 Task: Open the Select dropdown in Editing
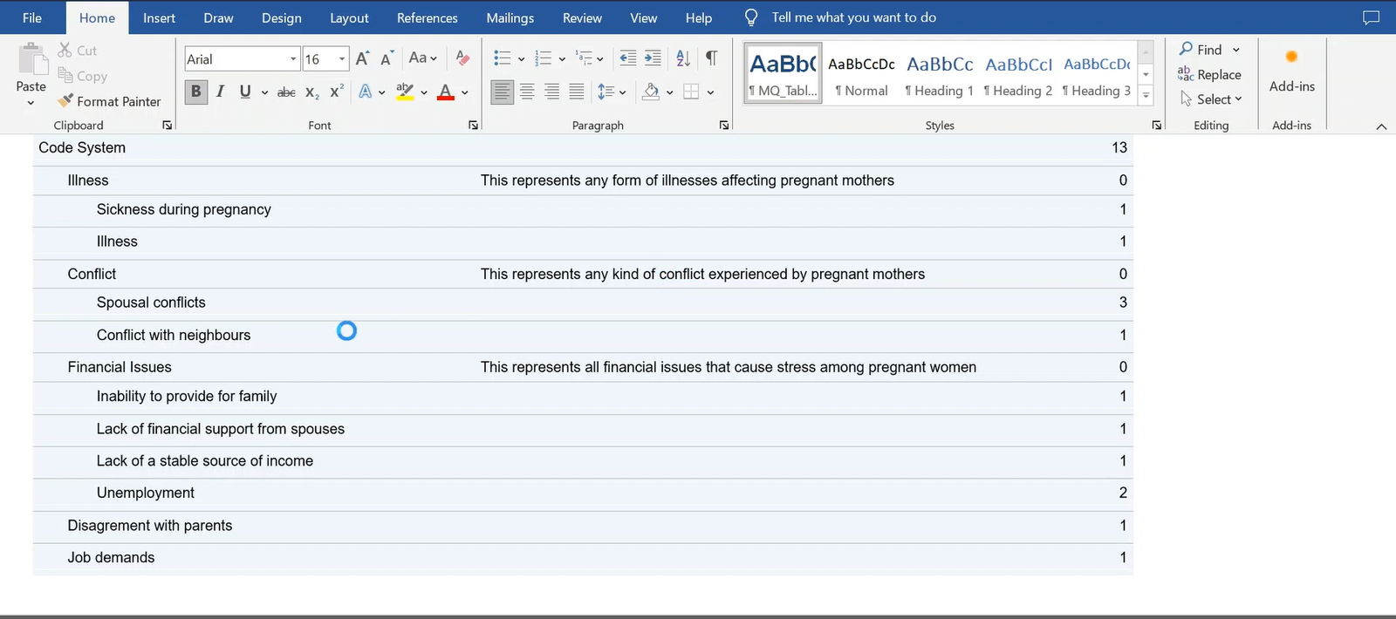coord(1211,99)
